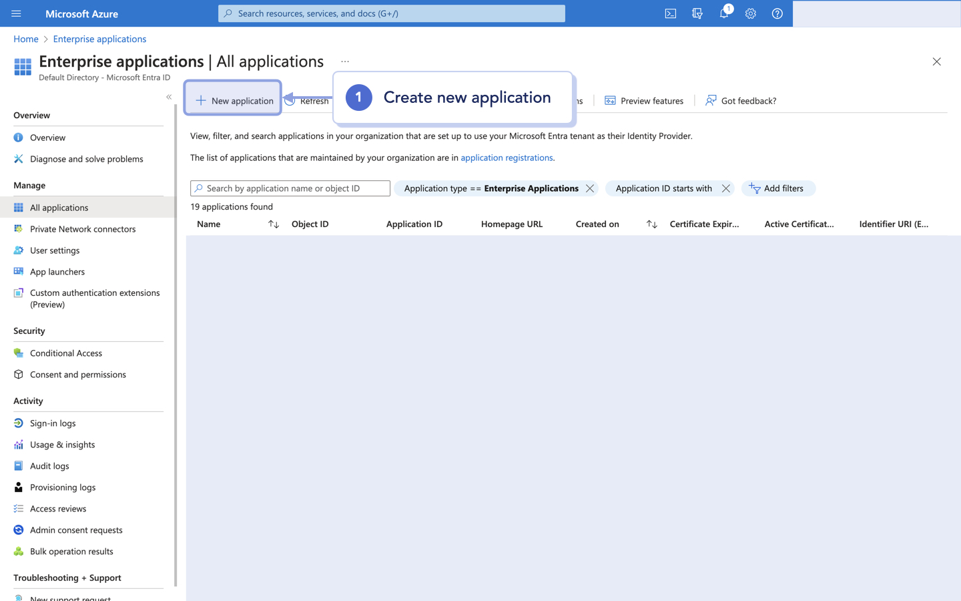Focus the search by application name field
Screen dimensions: 961x601
(x=290, y=188)
